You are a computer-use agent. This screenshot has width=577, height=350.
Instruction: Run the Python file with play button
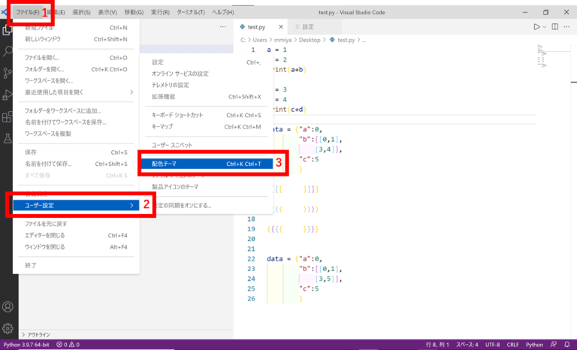pyautogui.click(x=536, y=27)
